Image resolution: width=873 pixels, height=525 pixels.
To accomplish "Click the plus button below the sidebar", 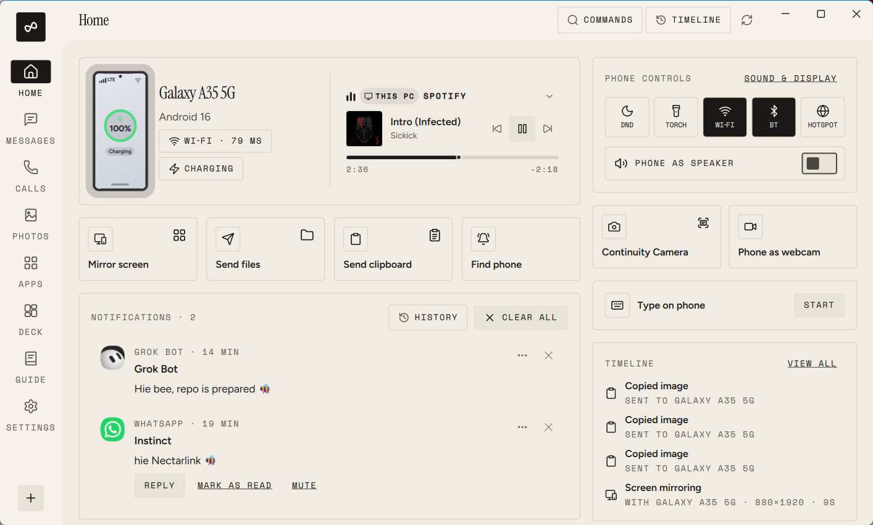I will (x=31, y=498).
